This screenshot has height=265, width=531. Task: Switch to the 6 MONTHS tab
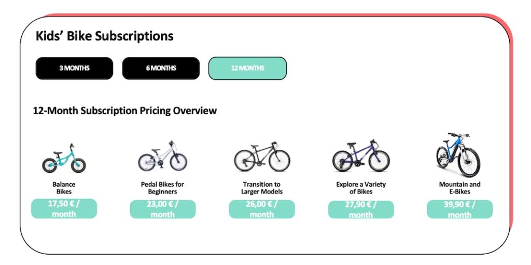(161, 68)
